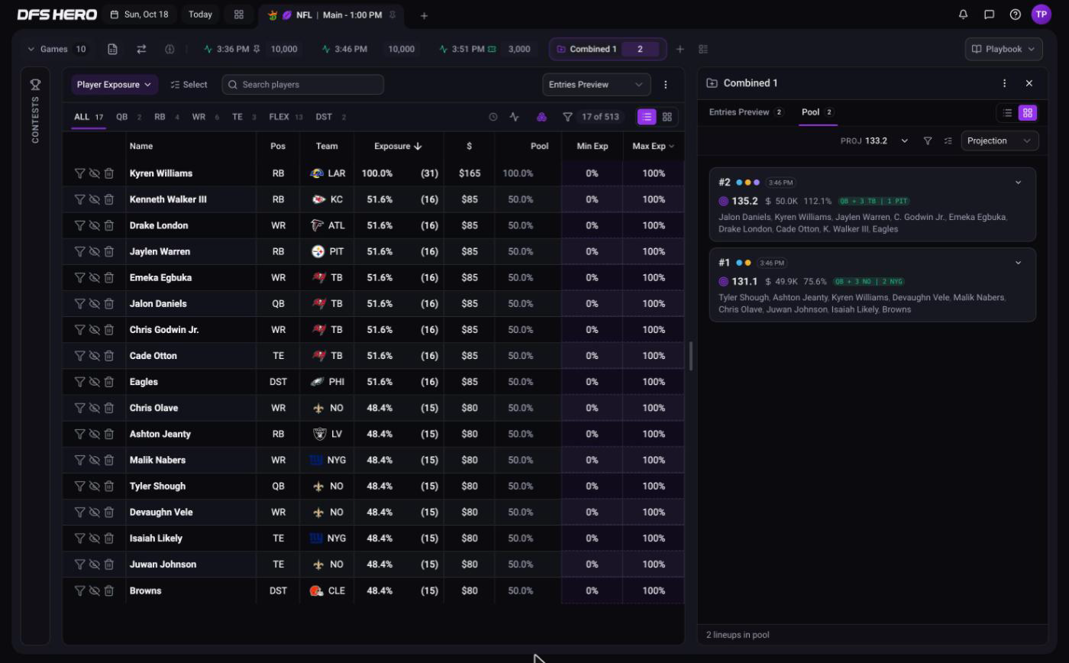Screen dimensions: 1069x663
Task: Click the swap arrows icon in contest bar
Action: (x=141, y=49)
